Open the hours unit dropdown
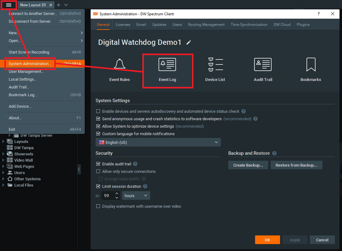This screenshot has height=251, width=342. click(x=136, y=196)
